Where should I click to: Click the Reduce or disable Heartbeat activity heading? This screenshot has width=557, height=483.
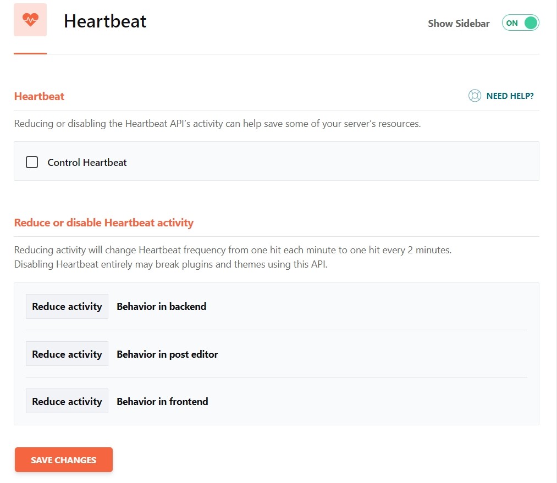point(104,223)
